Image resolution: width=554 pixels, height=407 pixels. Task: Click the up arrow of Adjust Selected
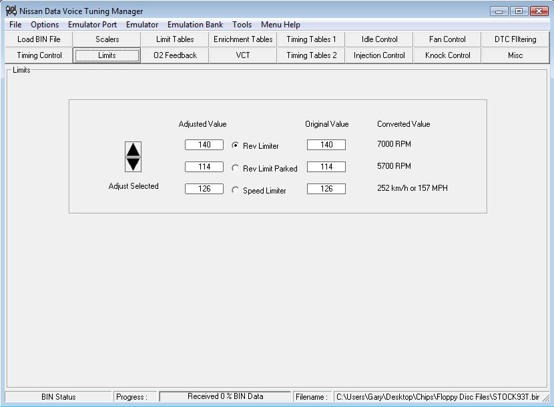click(133, 149)
